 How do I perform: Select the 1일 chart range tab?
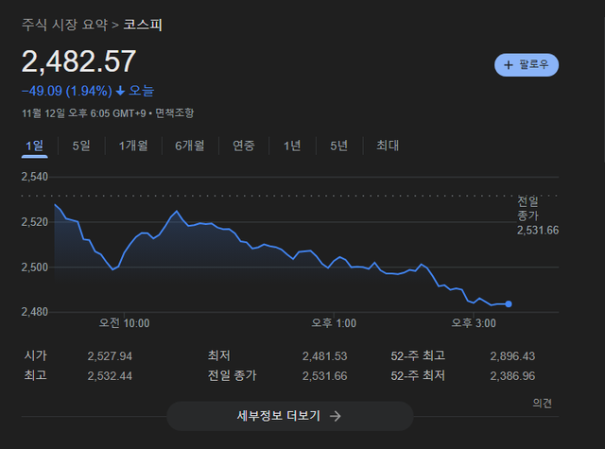pyautogui.click(x=35, y=146)
